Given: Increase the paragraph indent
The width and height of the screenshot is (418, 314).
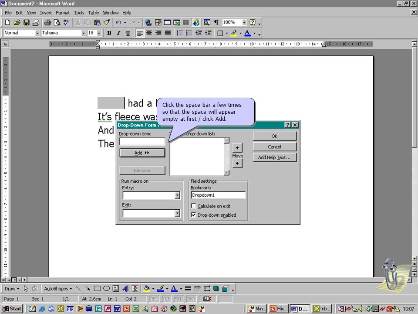Looking at the screenshot, I should point(208,33).
